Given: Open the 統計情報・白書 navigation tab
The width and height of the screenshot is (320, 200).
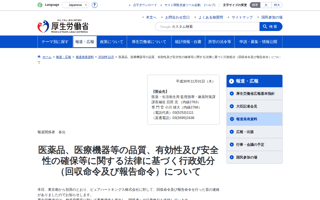Looking at the screenshot, I should pyautogui.click(x=188, y=42).
